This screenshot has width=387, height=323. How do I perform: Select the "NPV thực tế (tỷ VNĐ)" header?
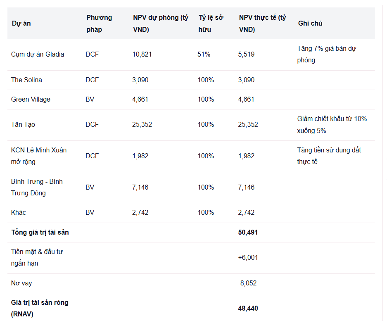(x=262, y=24)
